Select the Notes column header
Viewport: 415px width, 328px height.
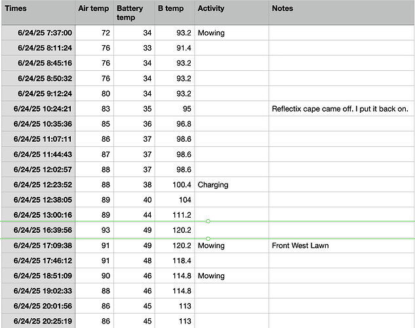(342, 12)
